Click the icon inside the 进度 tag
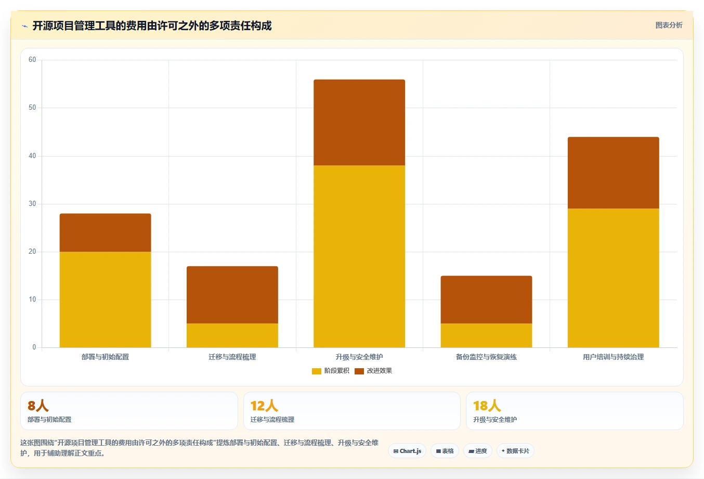Image resolution: width=704 pixels, height=479 pixels. click(472, 451)
